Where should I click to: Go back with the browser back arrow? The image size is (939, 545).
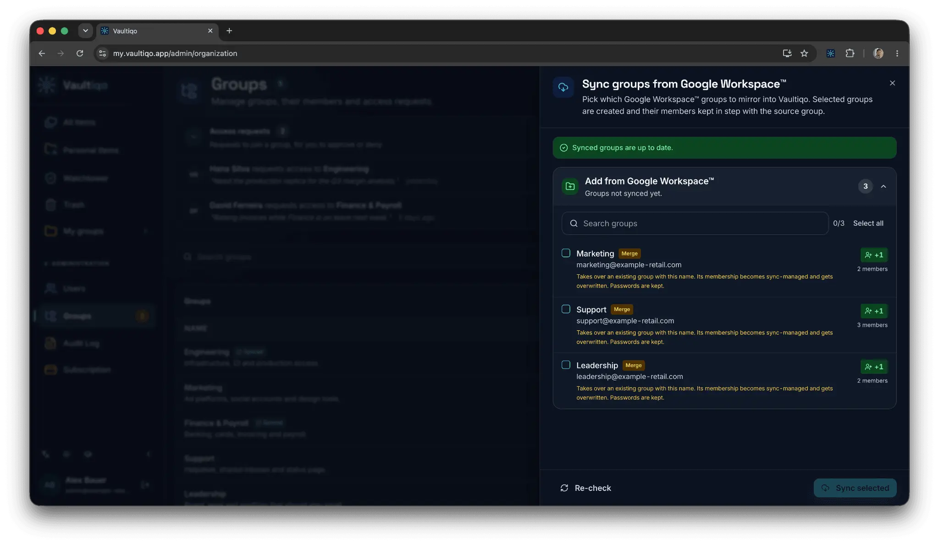pyautogui.click(x=42, y=53)
